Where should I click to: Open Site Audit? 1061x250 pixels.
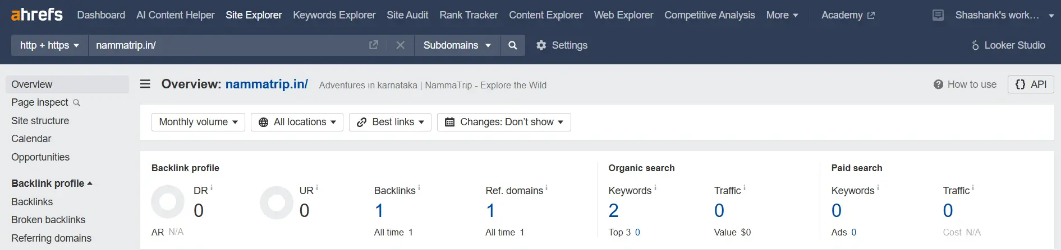407,15
